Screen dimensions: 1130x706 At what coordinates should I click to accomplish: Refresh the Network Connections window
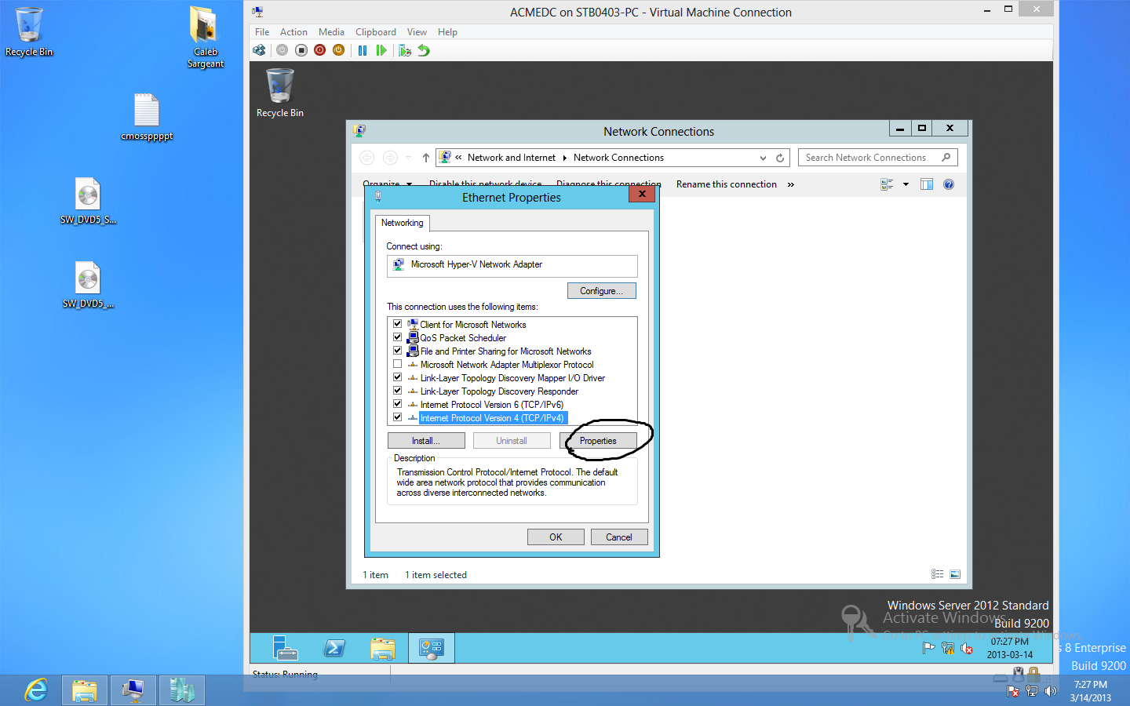(780, 158)
